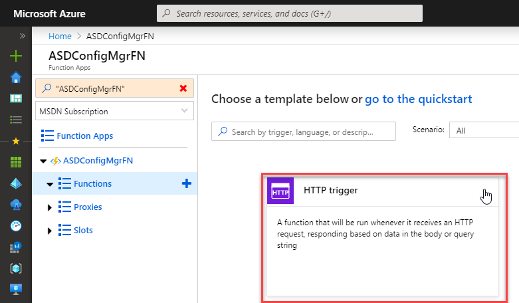Clear the "ASDConfigMgrFN" filter with red X
This screenshot has height=303, width=519.
coord(183,88)
